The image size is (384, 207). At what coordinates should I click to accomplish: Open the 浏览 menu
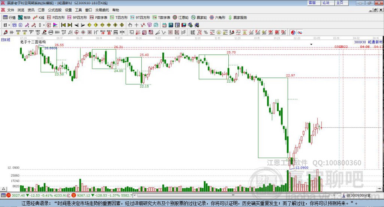point(21,10)
